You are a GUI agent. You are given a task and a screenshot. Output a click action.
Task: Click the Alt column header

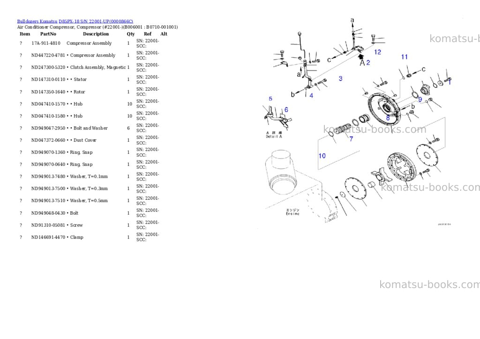(x=164, y=34)
